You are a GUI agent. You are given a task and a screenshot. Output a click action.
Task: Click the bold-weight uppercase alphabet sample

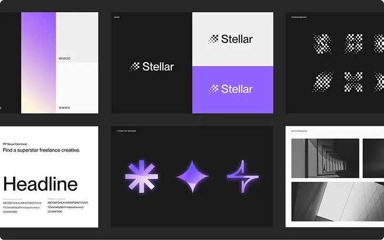click(x=67, y=203)
